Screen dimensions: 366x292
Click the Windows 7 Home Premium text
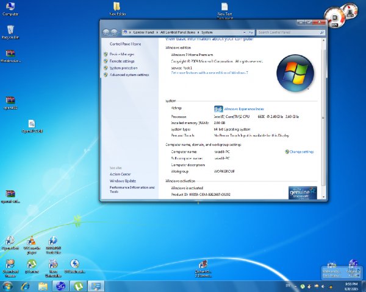coord(192,55)
